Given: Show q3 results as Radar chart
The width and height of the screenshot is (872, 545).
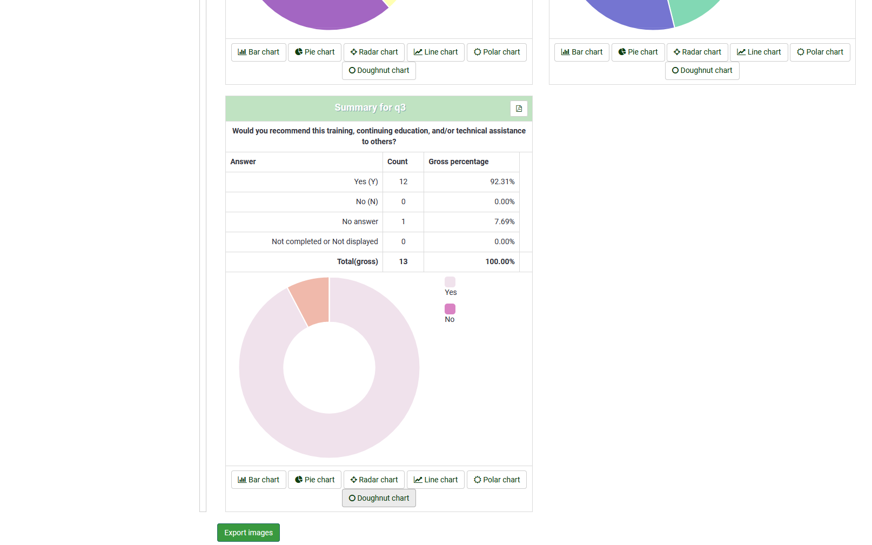Looking at the screenshot, I should point(374,480).
